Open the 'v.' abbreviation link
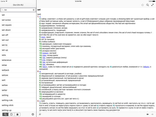 click(40, 101)
